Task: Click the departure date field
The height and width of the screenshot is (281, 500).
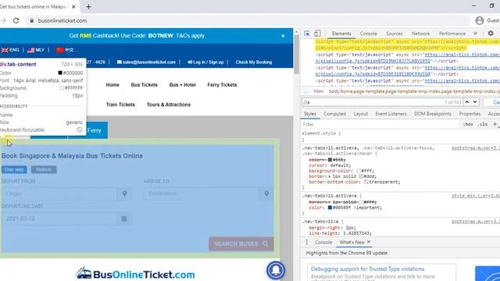Action: tap(59, 219)
